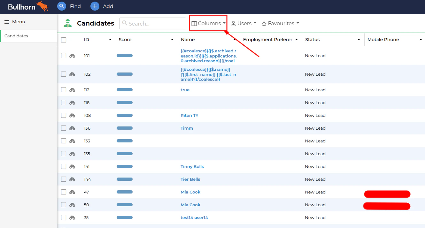The height and width of the screenshot is (228, 425).
Task: Click score bar for candidate 144
Action: (x=125, y=179)
